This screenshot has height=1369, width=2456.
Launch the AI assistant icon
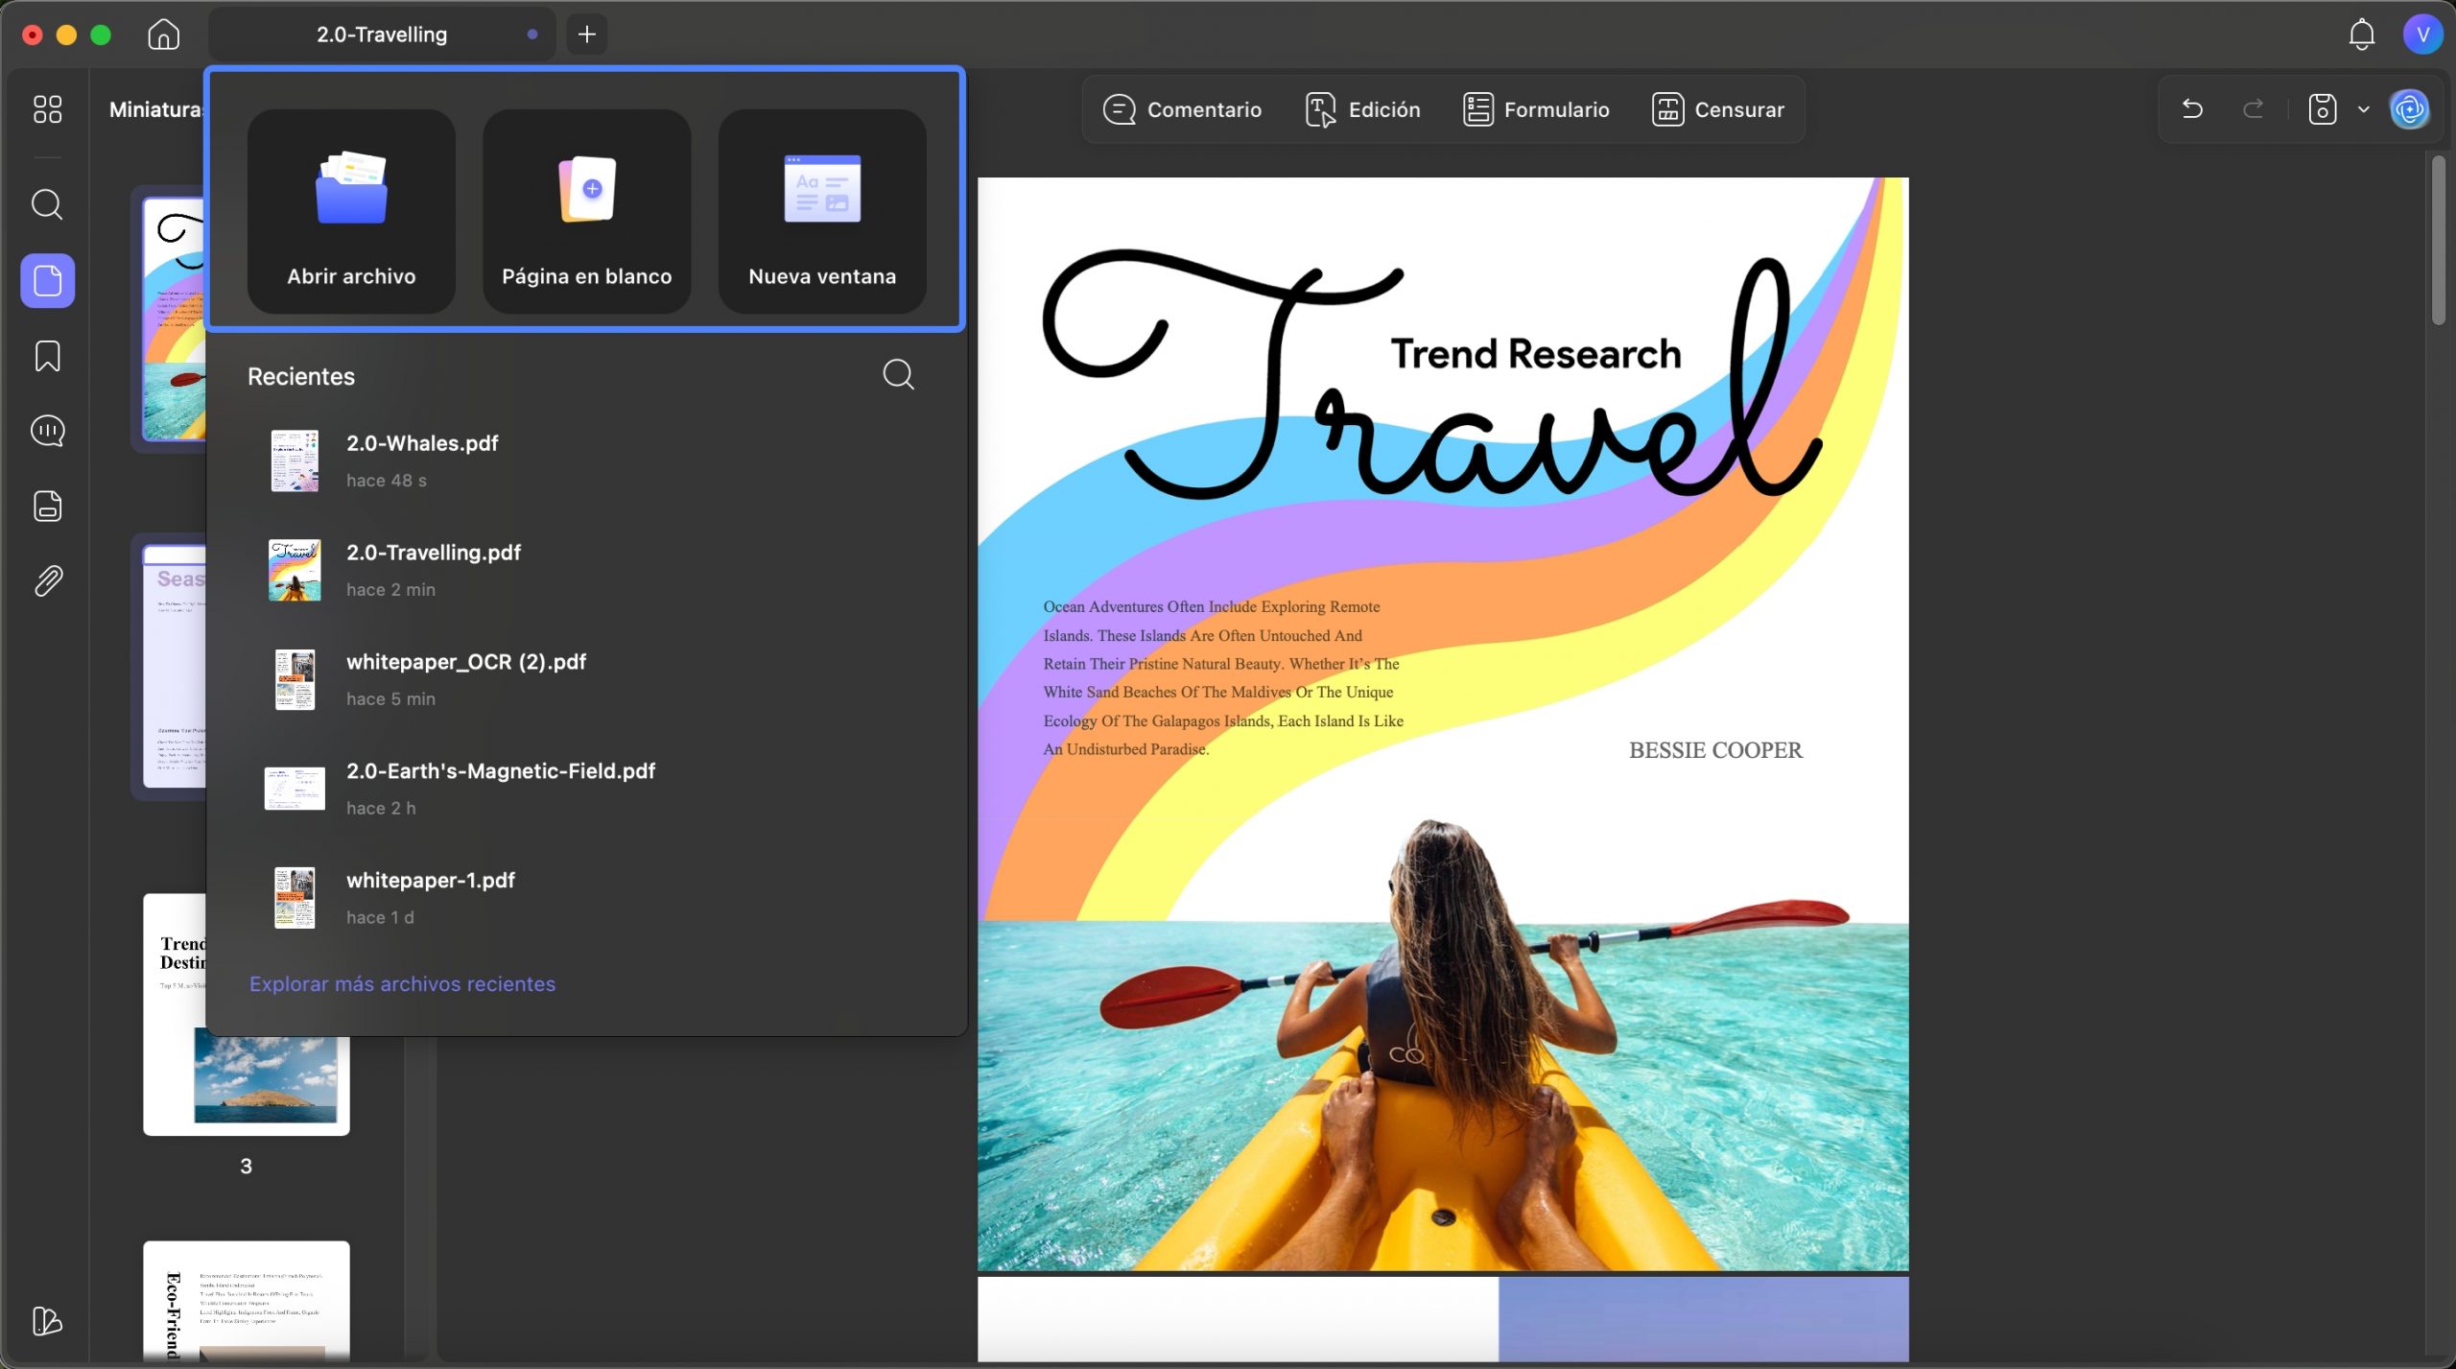[2409, 109]
